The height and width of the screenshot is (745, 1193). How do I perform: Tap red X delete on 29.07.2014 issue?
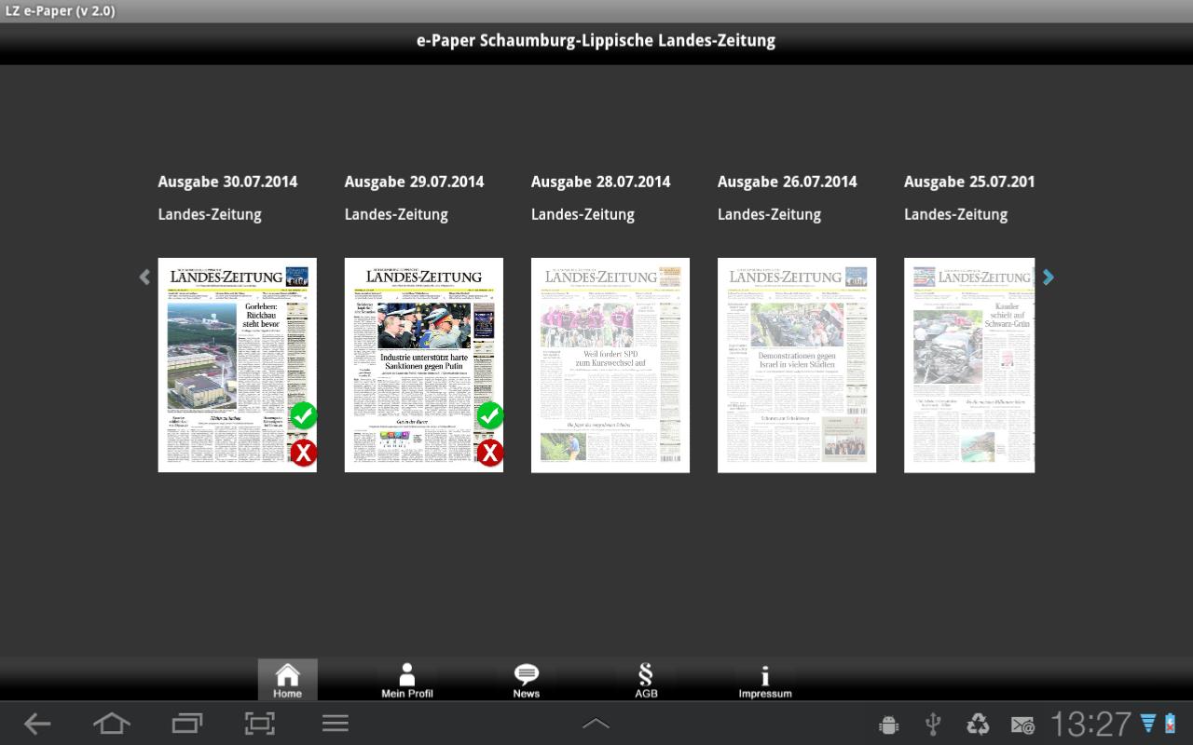click(x=490, y=454)
